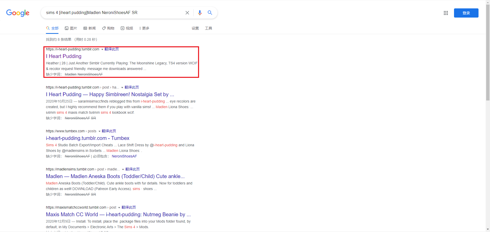Expand dropdown arrow beside tumbex.com URL
The width and height of the screenshot is (490, 232).
[x=100, y=131]
